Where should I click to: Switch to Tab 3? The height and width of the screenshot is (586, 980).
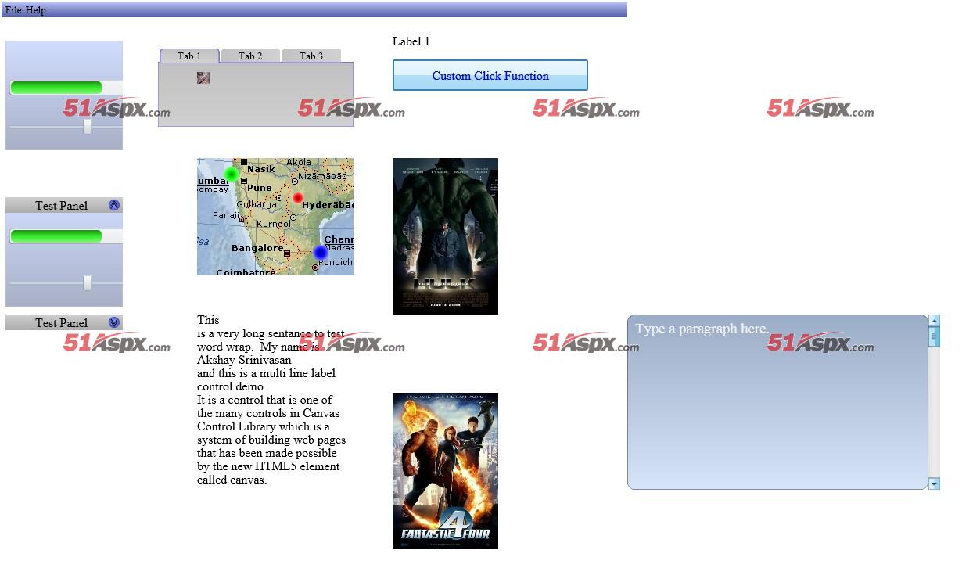click(x=311, y=56)
